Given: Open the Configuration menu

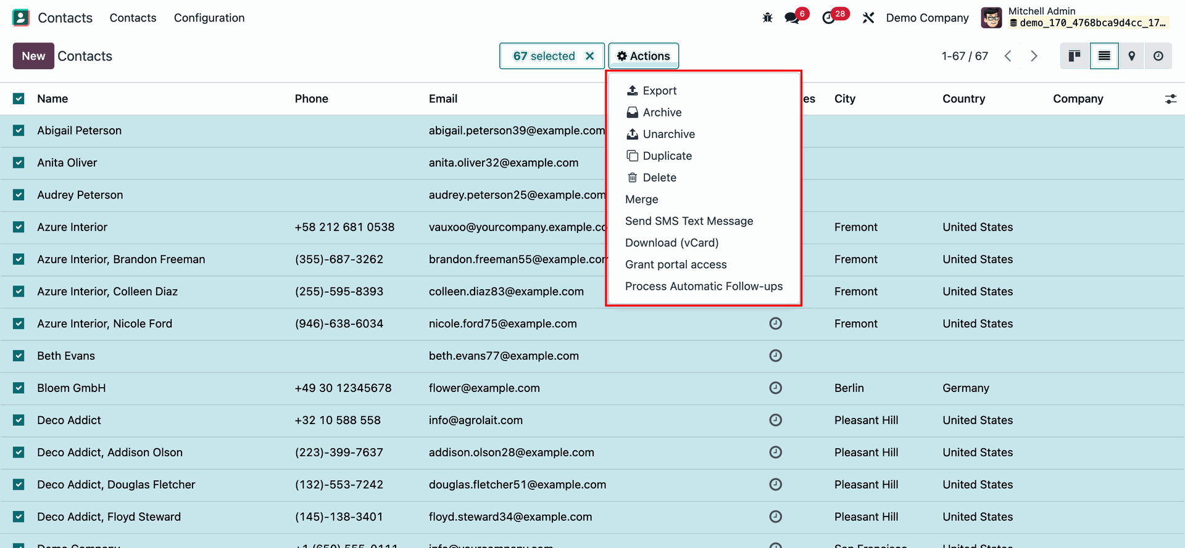Looking at the screenshot, I should click(209, 18).
